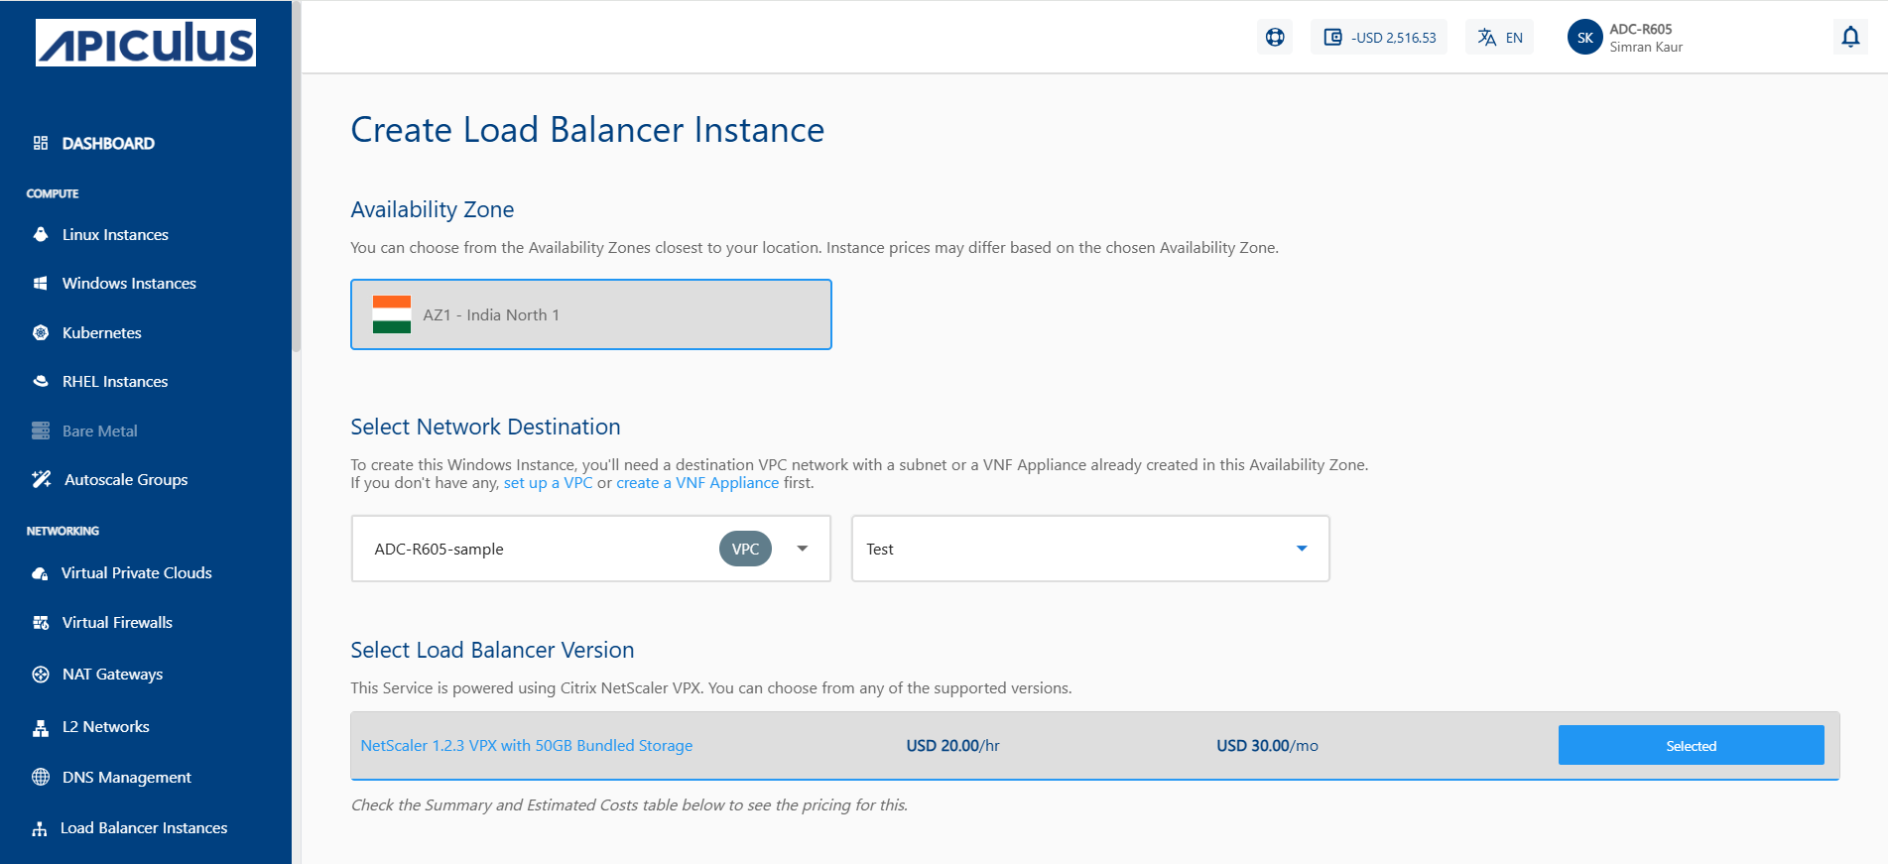Click the Apiculus logo

click(x=146, y=43)
